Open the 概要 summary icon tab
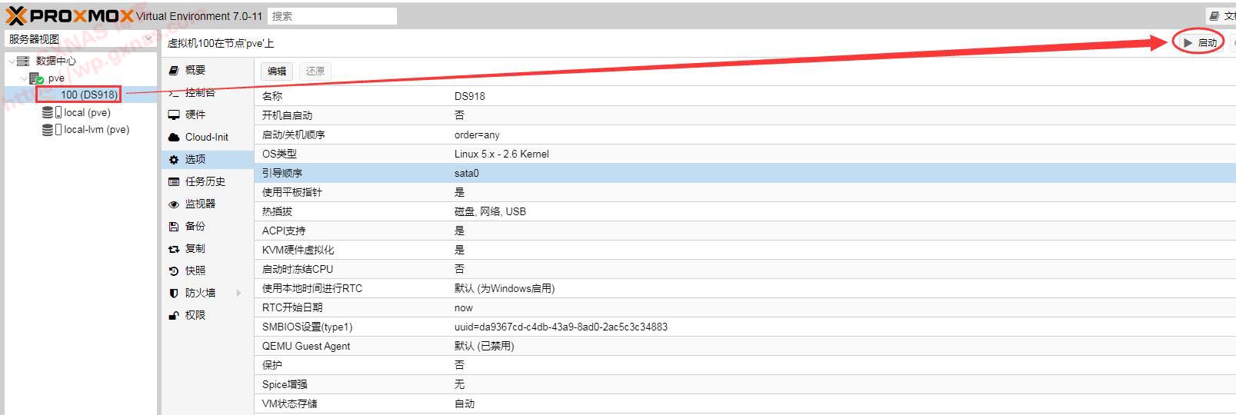The width and height of the screenshot is (1236, 415). 174,70
